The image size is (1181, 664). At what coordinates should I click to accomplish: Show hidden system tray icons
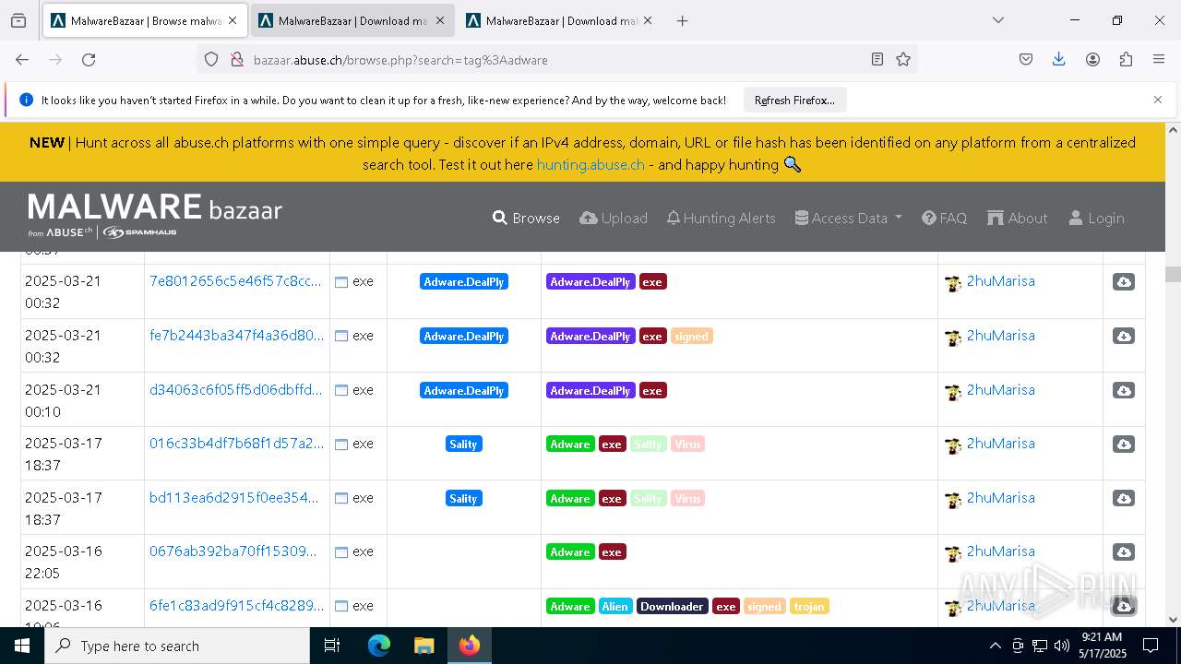point(995,646)
